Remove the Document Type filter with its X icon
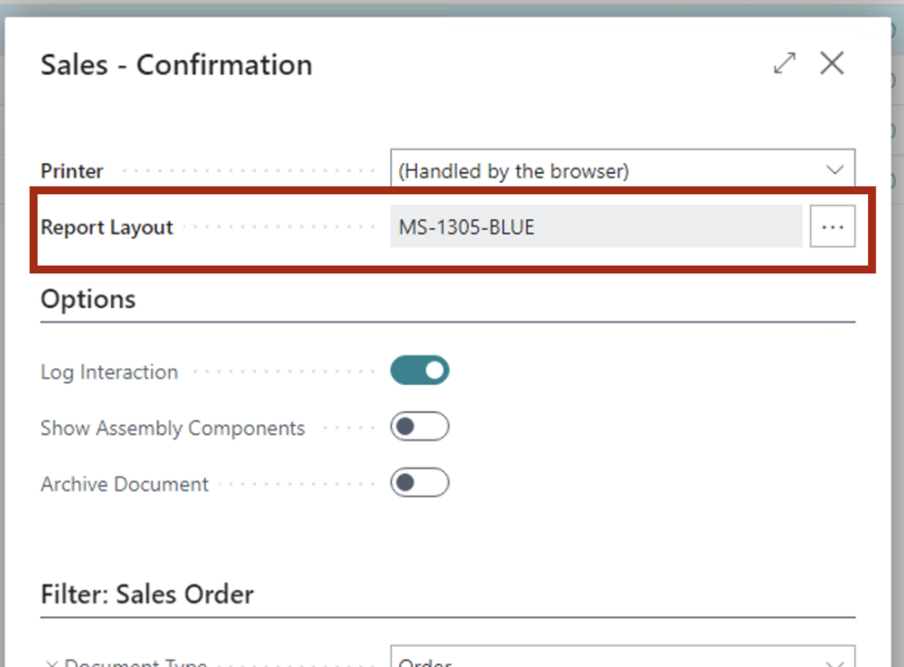 point(51,663)
